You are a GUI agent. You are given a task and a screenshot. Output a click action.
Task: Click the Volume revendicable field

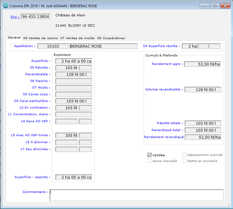click(x=203, y=90)
